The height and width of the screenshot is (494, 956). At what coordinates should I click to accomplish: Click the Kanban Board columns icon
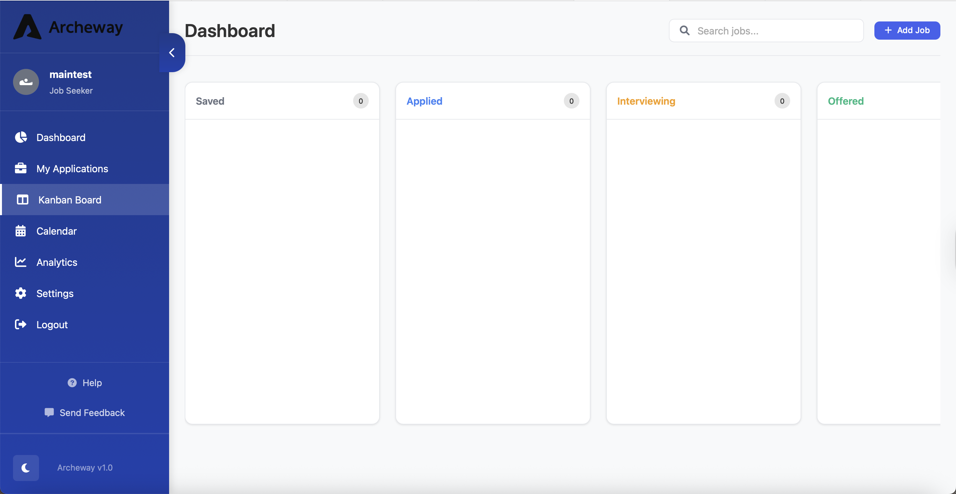click(22, 200)
